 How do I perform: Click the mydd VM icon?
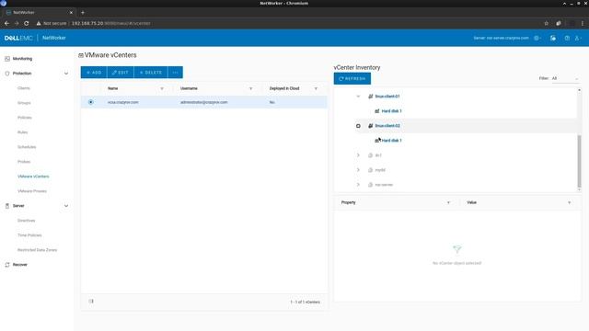[370, 170]
